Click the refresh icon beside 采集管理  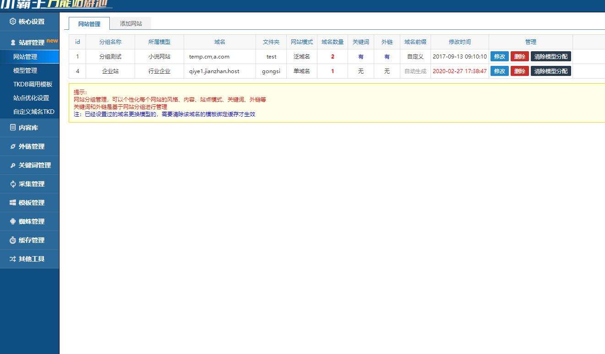13,184
